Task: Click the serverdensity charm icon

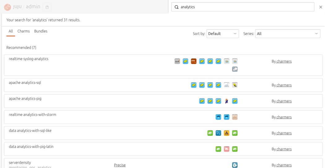Action: (x=235, y=165)
